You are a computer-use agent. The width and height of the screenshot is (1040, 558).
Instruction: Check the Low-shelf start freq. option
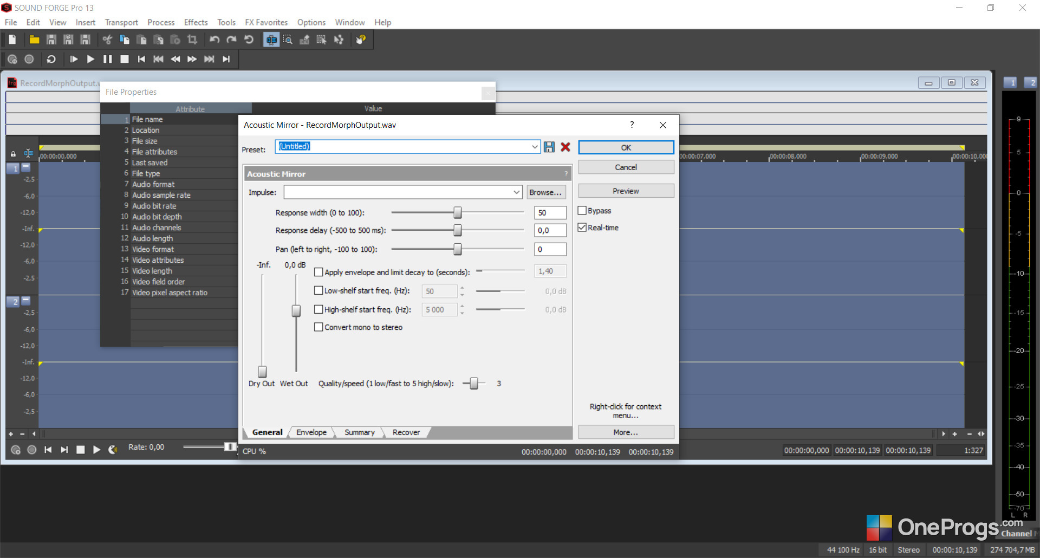pos(318,290)
